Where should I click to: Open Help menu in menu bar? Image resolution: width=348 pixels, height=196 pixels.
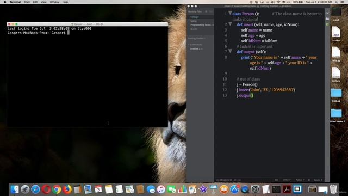point(65,2)
